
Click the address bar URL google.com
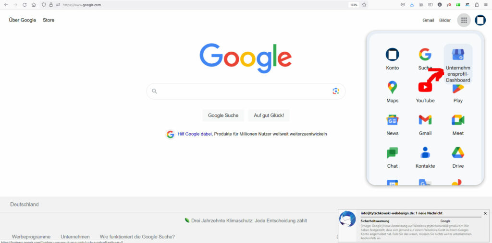[82, 5]
